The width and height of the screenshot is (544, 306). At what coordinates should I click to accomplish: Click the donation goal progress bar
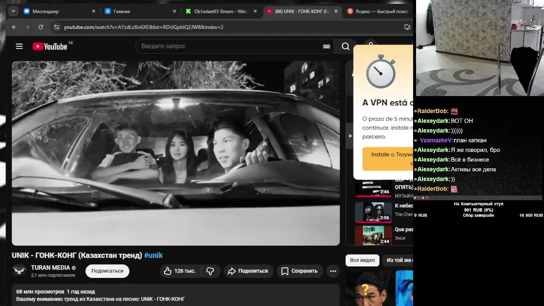[478, 198]
